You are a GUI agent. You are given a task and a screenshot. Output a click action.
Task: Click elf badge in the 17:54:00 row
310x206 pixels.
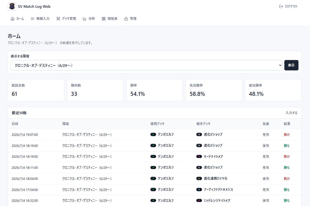[x=153, y=189]
